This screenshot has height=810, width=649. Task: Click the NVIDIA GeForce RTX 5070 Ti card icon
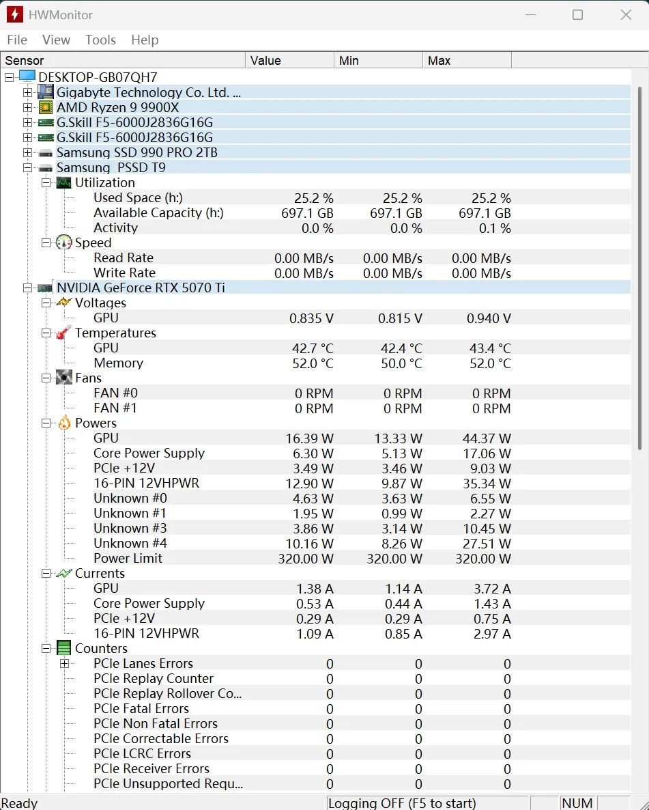pyautogui.click(x=46, y=288)
